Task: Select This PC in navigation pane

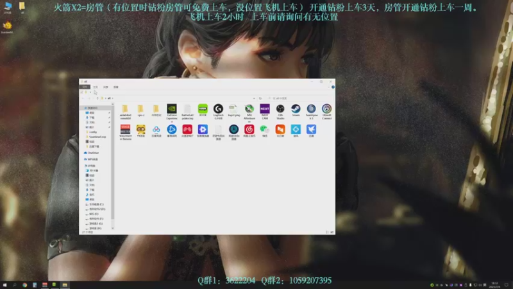Action: pos(90,166)
